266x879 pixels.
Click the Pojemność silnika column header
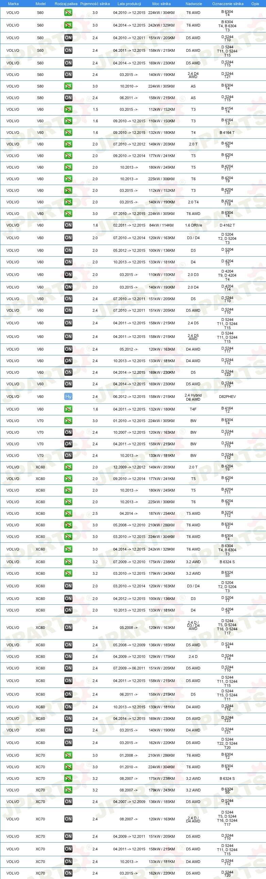click(95, 4)
